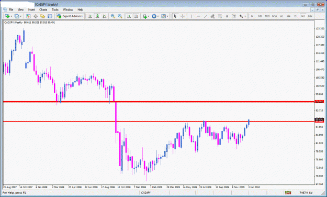Open a new chart with the toolbar icon

tap(7, 16)
